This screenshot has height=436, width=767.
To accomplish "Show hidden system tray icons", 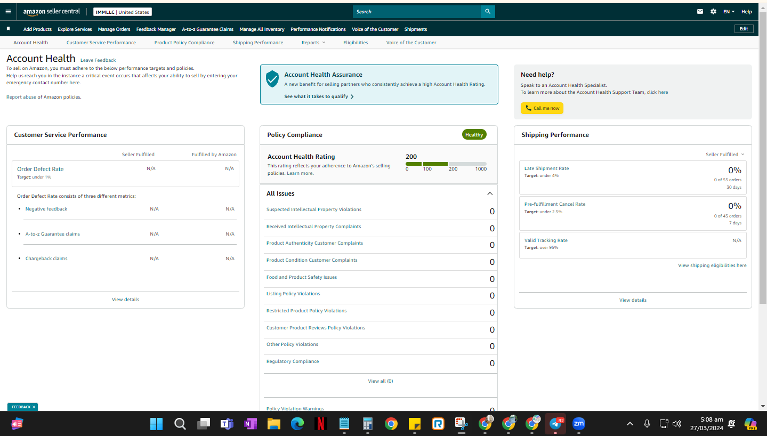I will 630,424.
